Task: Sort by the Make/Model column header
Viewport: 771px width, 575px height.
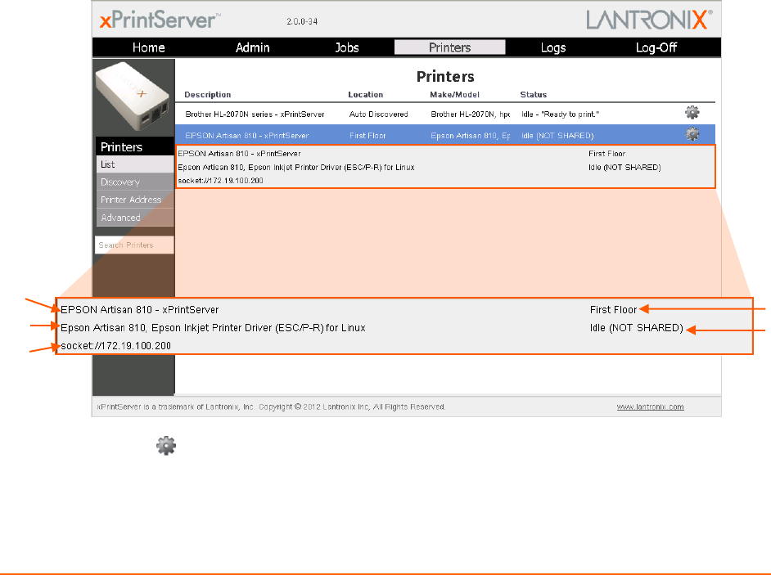Action: pos(454,95)
